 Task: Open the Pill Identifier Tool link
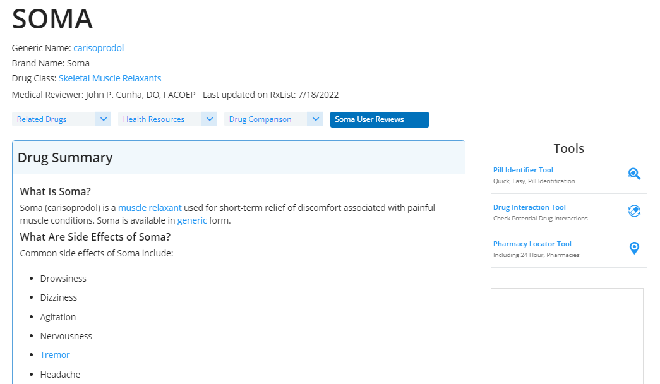click(523, 170)
